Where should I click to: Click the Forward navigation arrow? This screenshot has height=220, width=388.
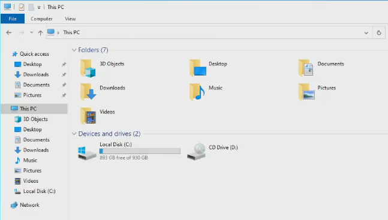click(x=22, y=32)
